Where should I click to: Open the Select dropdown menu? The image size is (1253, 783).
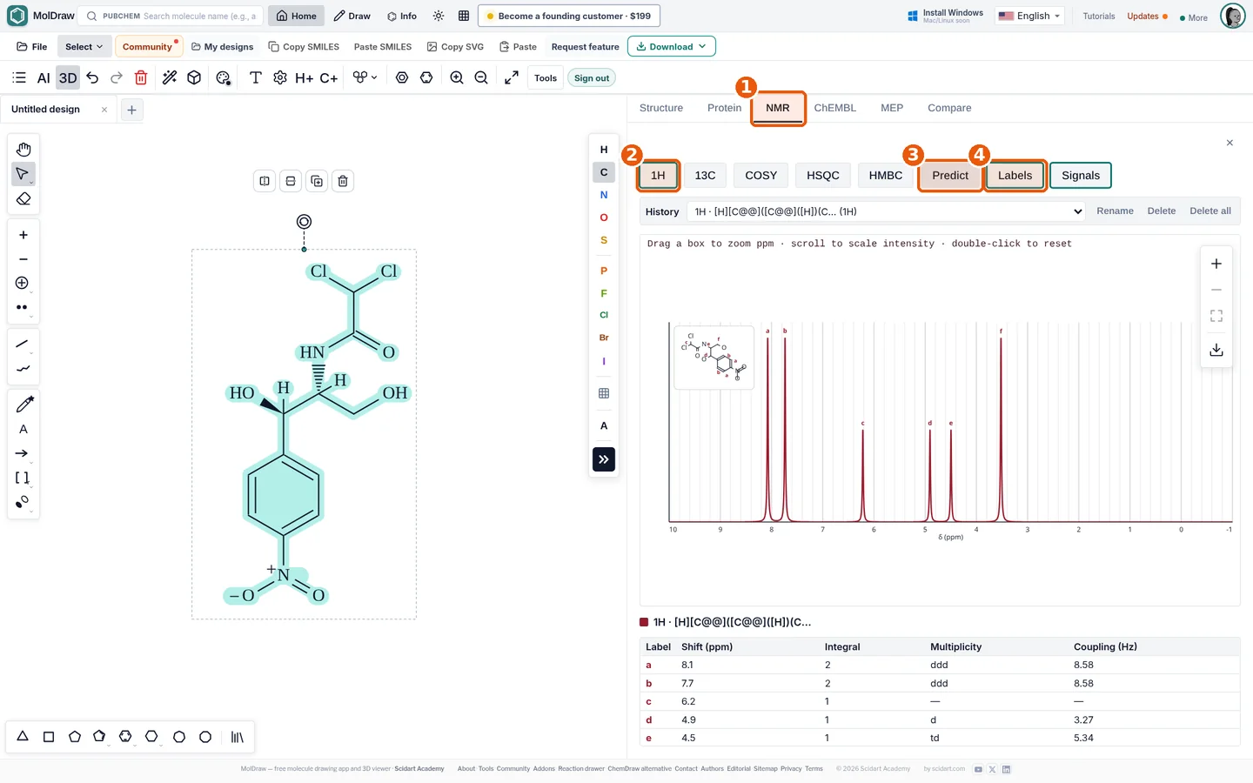(84, 46)
